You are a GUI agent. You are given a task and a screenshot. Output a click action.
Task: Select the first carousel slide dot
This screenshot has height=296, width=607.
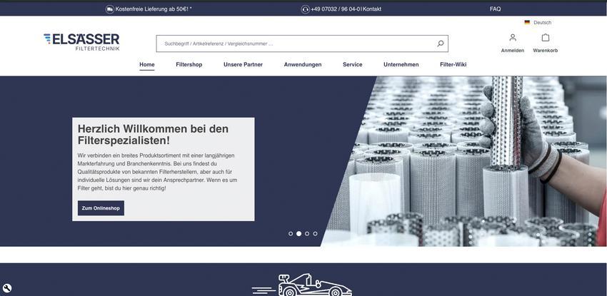[x=291, y=233]
